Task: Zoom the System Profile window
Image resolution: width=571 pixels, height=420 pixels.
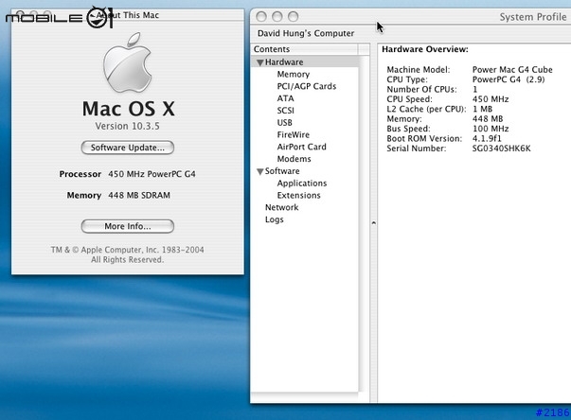Action: [x=294, y=16]
